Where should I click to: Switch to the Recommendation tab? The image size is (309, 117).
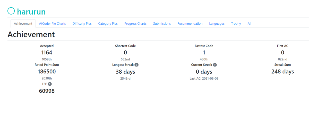[190, 23]
